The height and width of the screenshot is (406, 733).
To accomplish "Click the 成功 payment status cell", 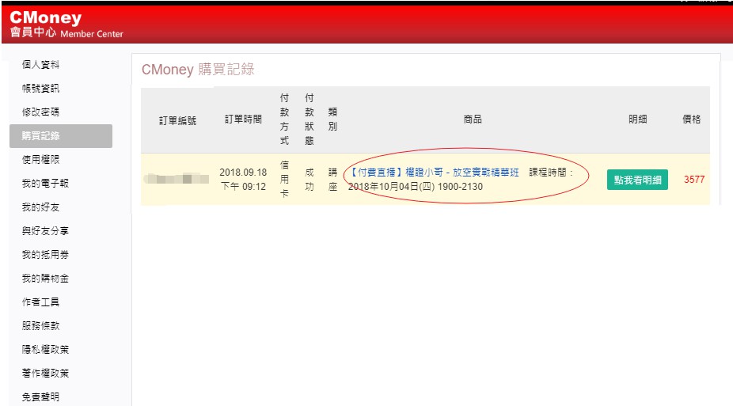I will coord(309,180).
